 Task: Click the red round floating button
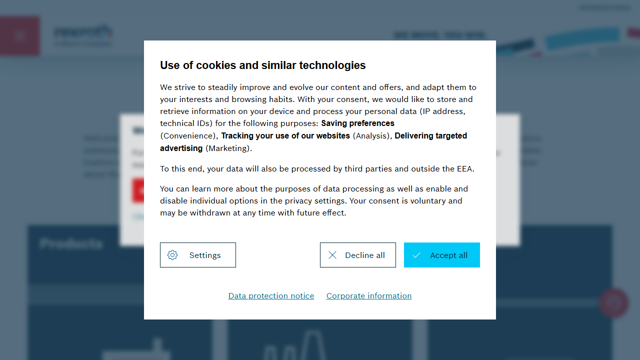coord(613,302)
